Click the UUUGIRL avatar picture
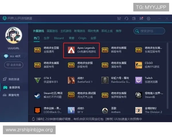The height and width of the screenshot is (137, 172). pos(14,35)
